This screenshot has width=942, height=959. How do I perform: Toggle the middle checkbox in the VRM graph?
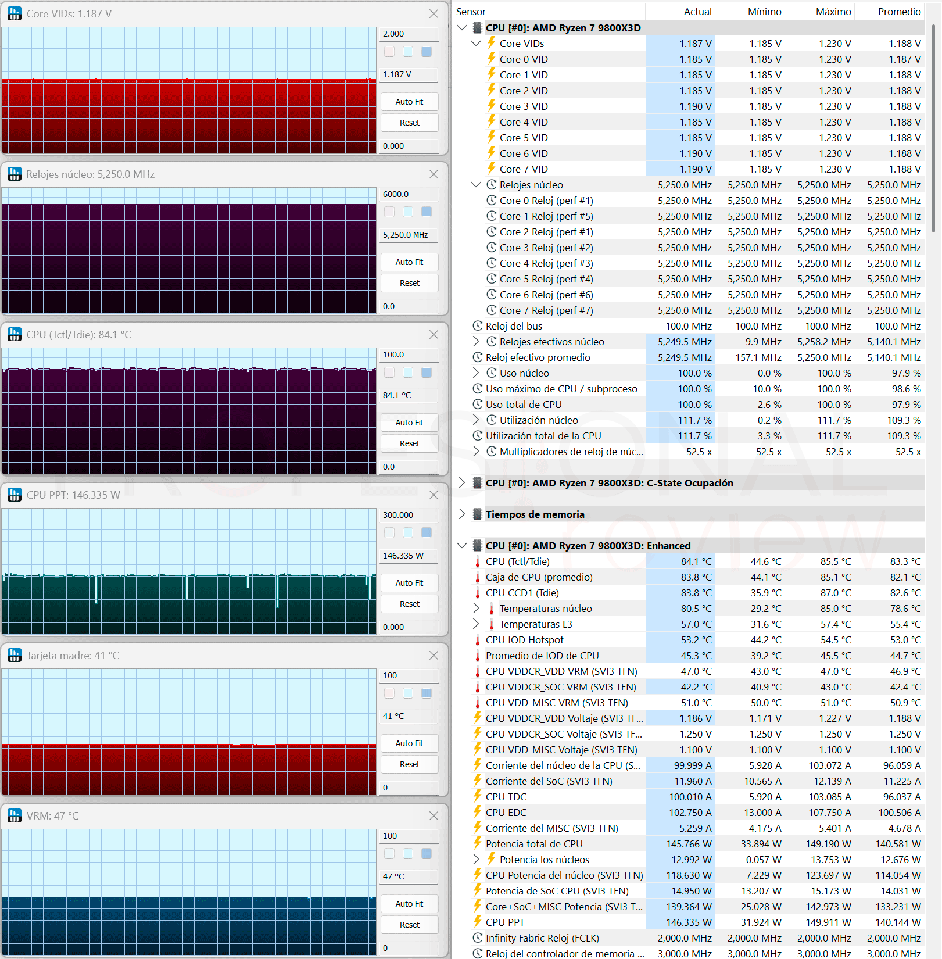408,854
